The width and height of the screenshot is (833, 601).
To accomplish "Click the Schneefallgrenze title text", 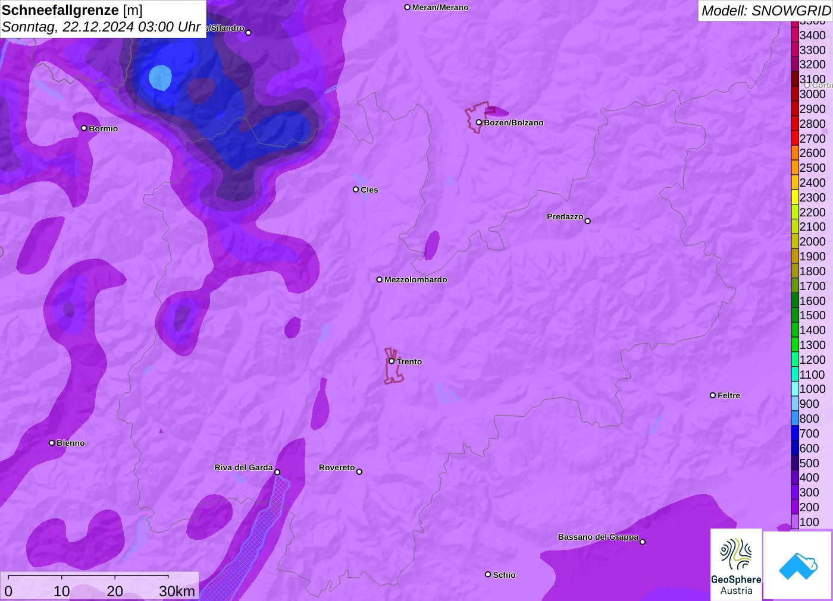I will 60,10.
